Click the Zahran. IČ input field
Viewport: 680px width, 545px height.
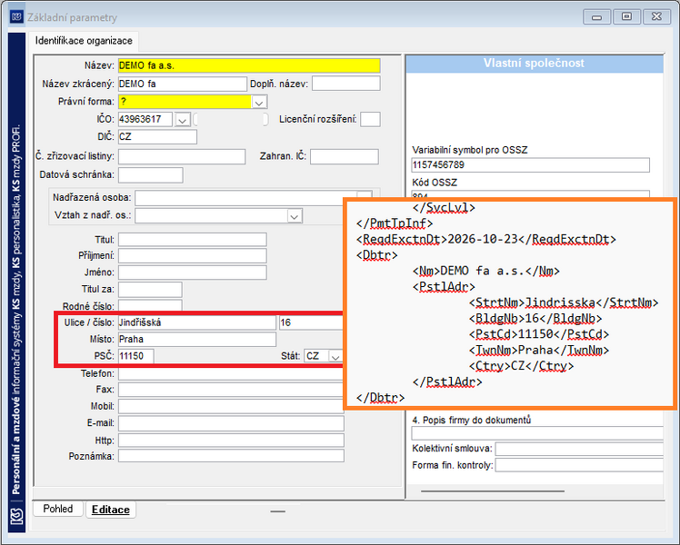345,156
